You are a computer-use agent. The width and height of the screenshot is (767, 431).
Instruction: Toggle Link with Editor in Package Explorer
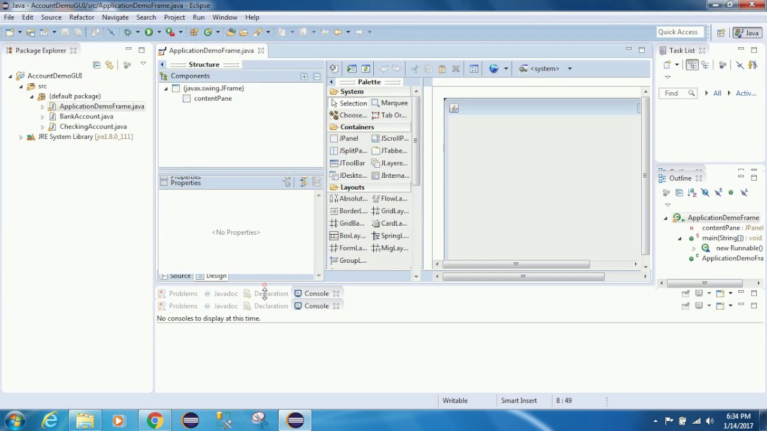109,64
